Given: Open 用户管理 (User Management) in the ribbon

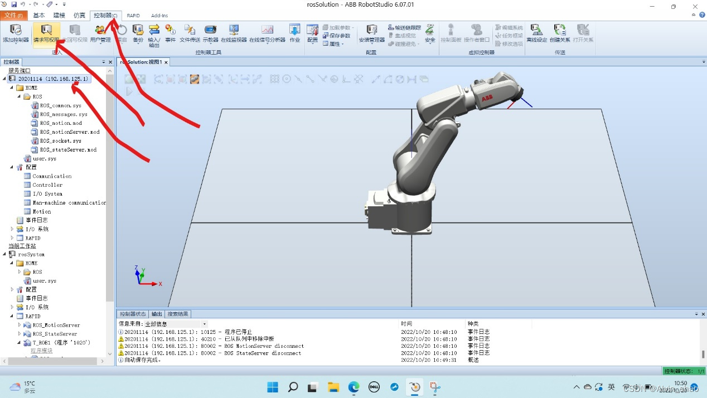Looking at the screenshot, I should click(100, 33).
